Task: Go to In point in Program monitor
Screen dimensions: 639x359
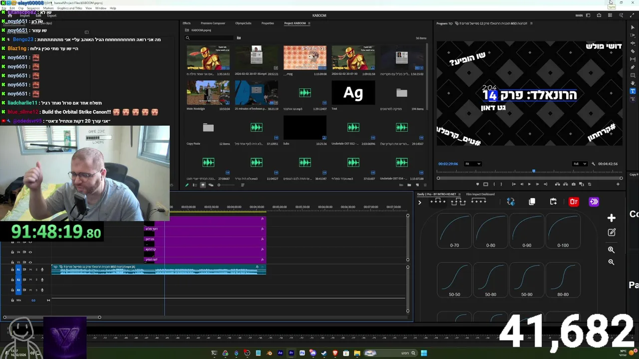Action: click(x=514, y=184)
